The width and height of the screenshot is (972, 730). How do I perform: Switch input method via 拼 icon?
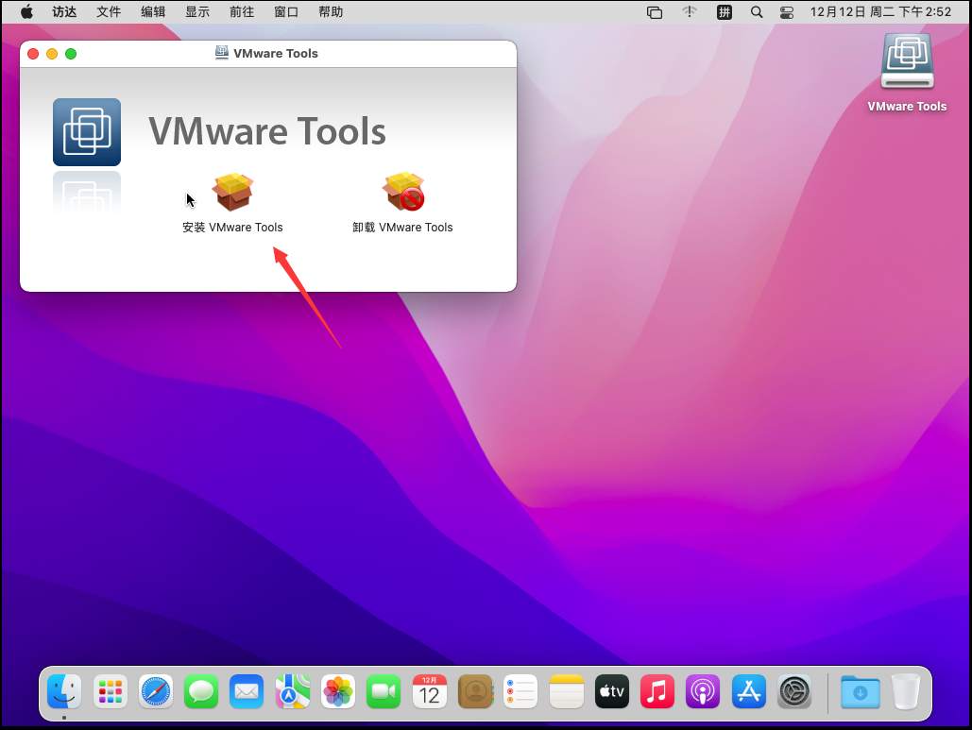[724, 11]
